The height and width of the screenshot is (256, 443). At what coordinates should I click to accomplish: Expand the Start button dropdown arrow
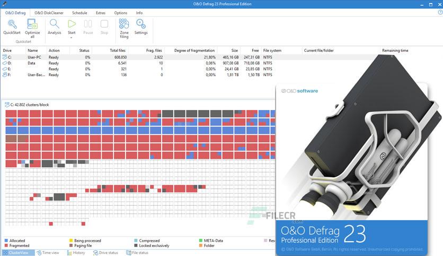pyautogui.click(x=72, y=38)
